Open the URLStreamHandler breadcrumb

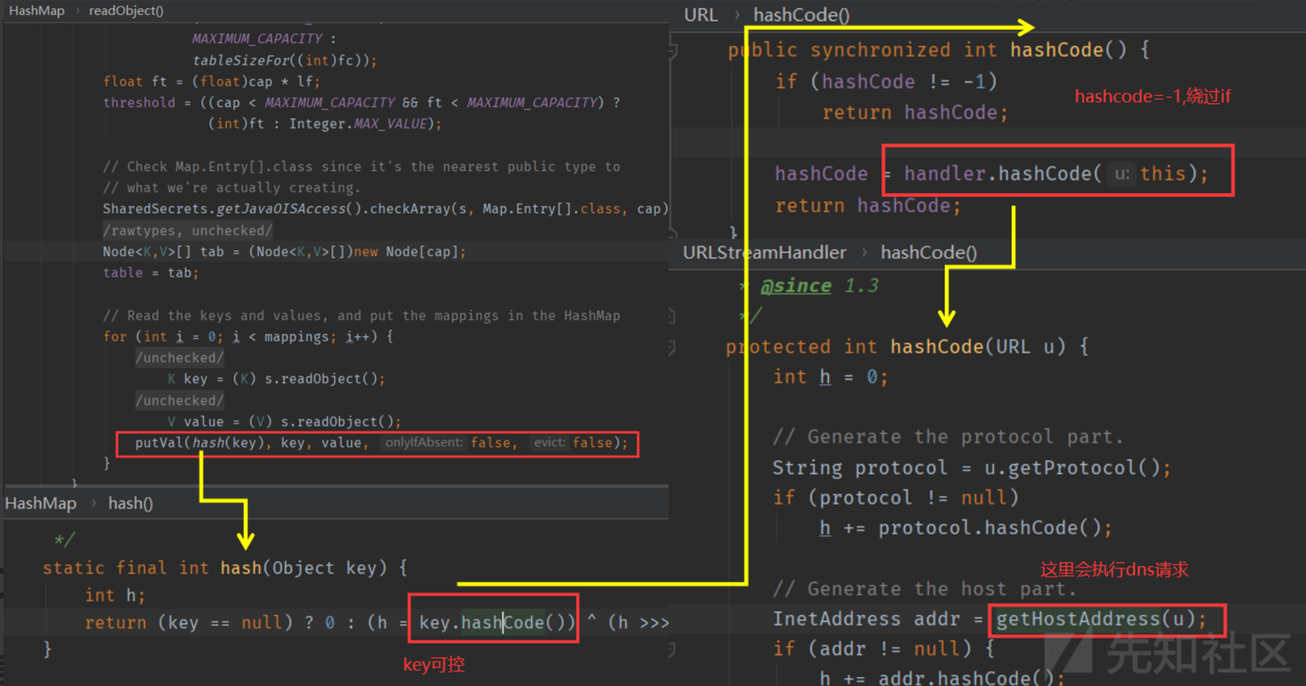point(764,253)
